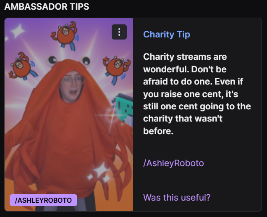Click the streamer's face in the costume
The height and width of the screenshot is (217, 267).
point(72,86)
